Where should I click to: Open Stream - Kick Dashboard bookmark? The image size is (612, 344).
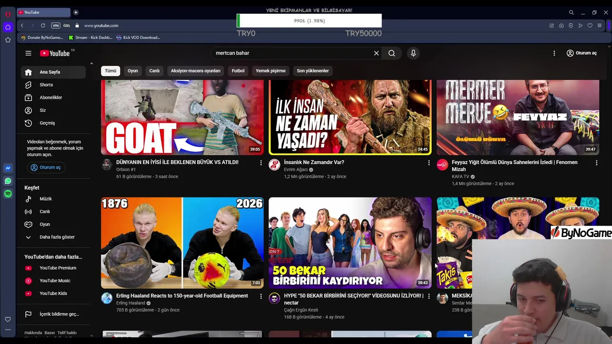[90, 37]
